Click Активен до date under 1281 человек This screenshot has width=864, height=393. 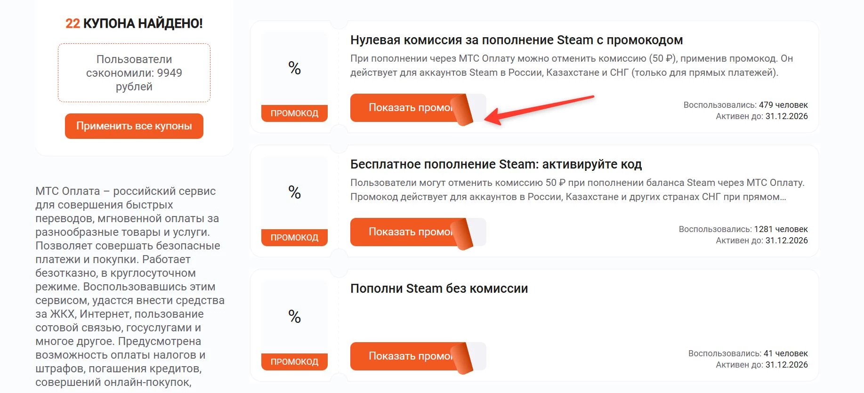coord(761,241)
